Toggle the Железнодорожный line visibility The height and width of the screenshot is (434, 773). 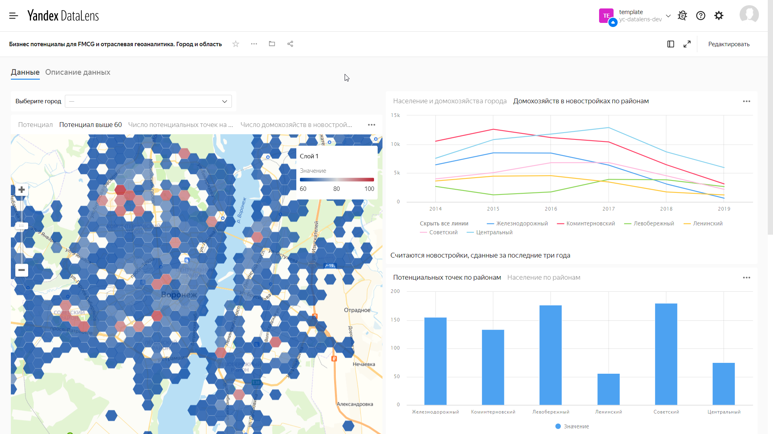[x=522, y=223]
